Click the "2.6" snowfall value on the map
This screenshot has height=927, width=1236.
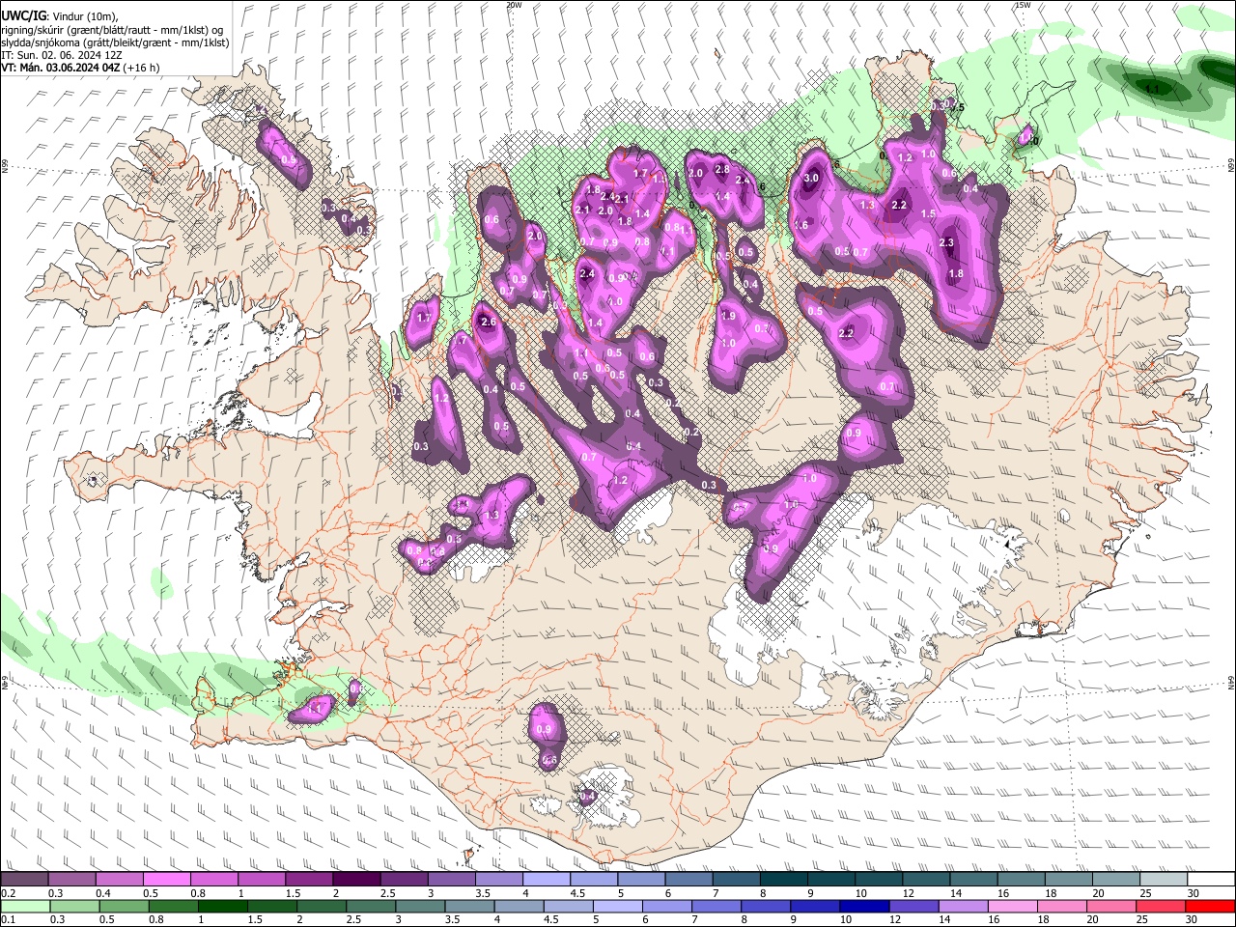pyautogui.click(x=488, y=323)
